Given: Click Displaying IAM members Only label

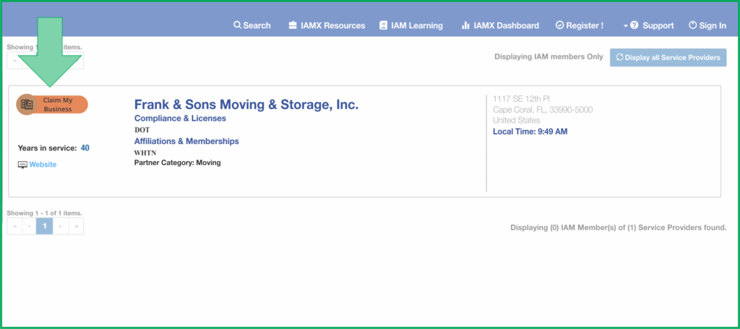Looking at the screenshot, I should click(549, 56).
